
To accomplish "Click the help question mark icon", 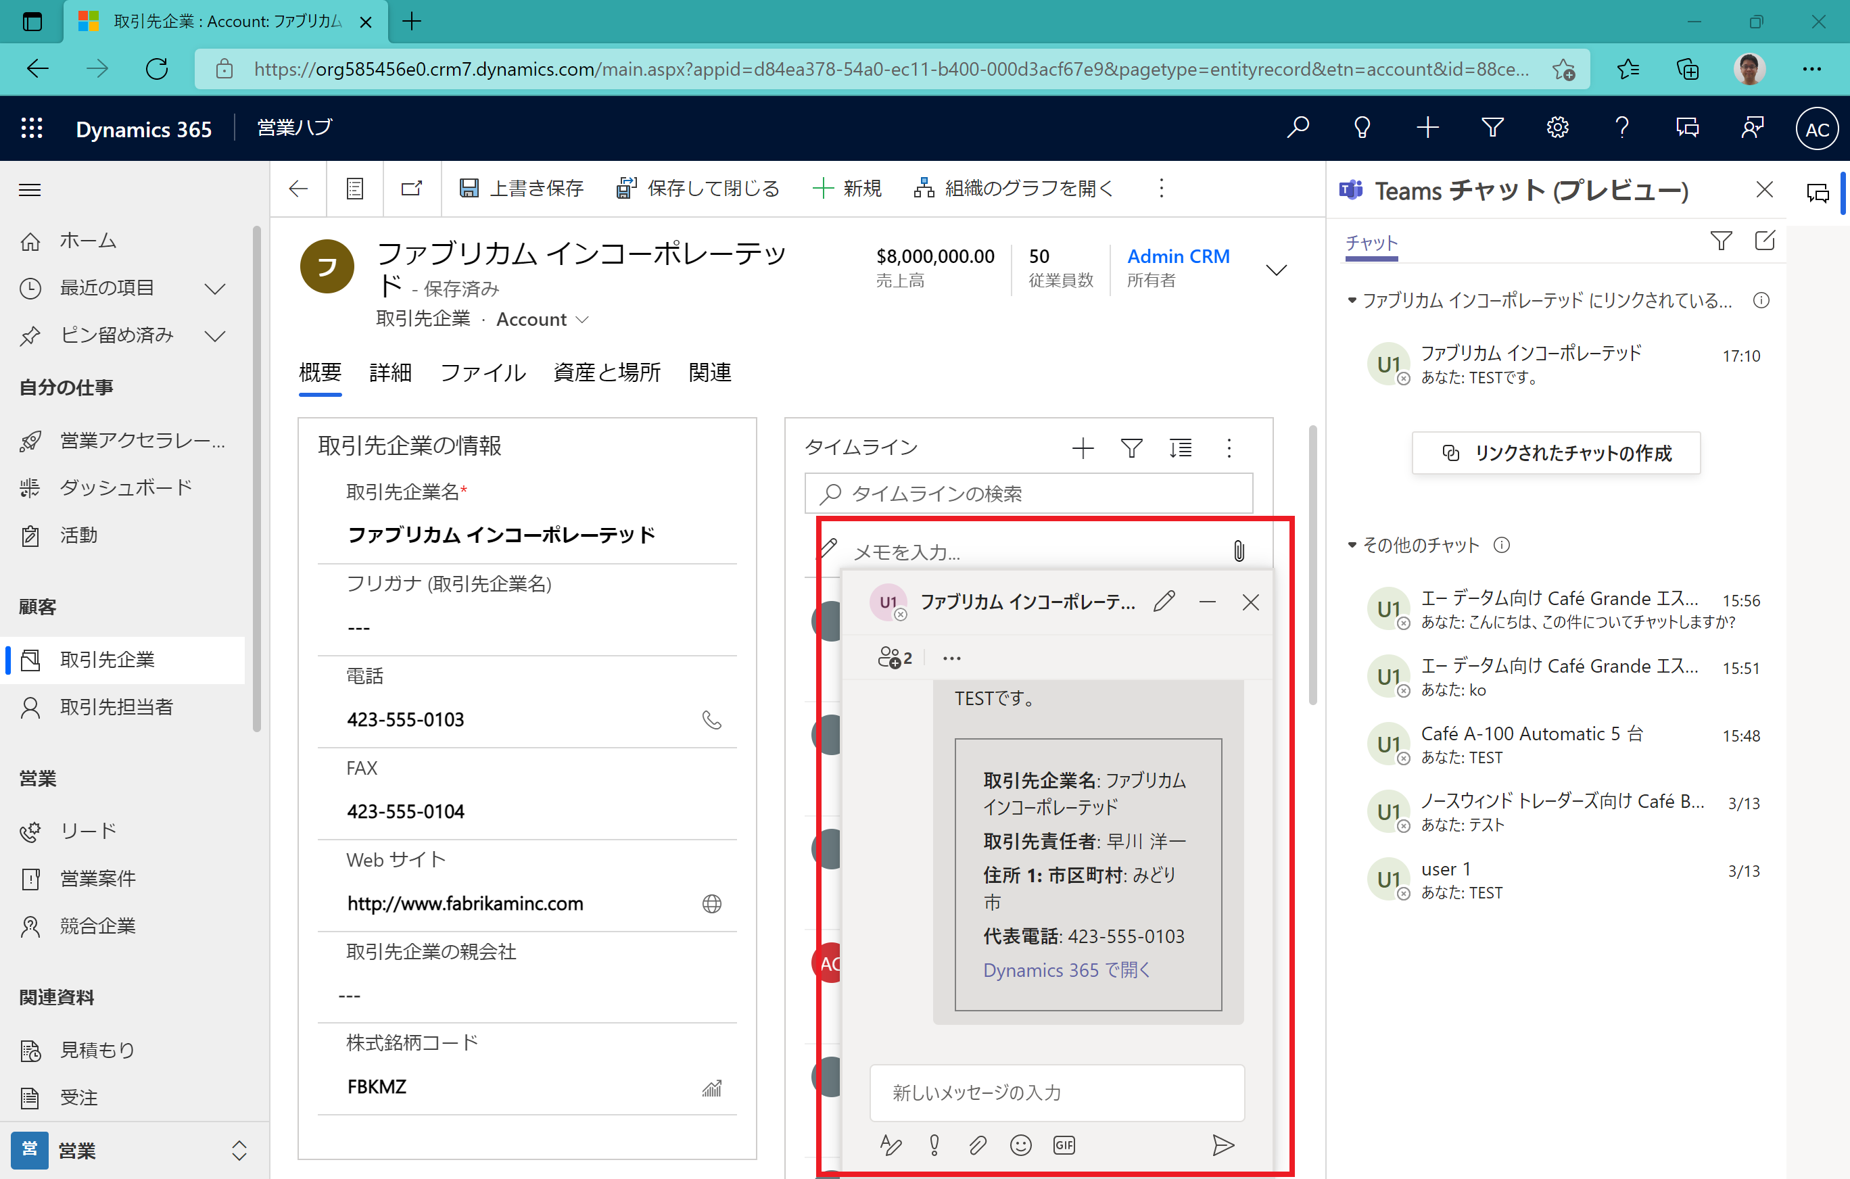I will [1622, 126].
